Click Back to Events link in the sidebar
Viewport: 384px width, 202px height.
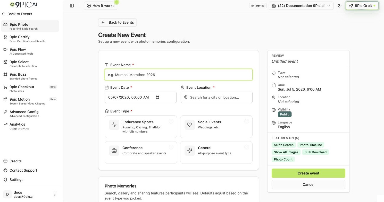click(x=17, y=14)
